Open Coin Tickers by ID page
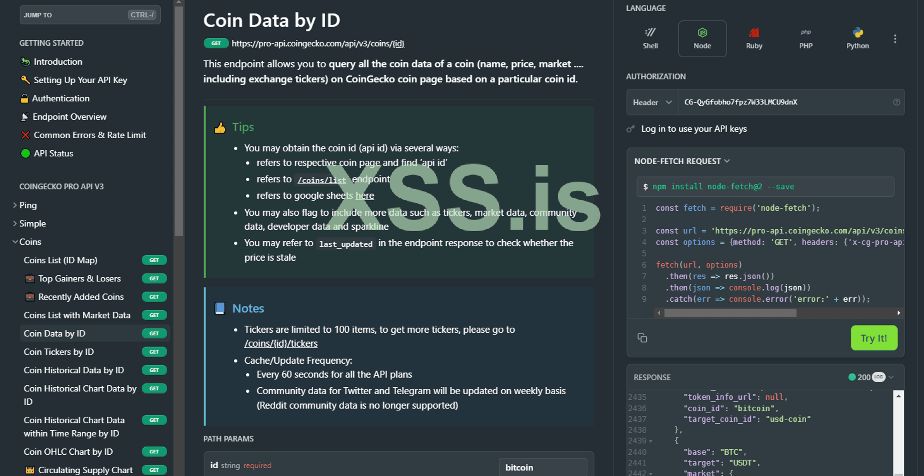Image resolution: width=924 pixels, height=476 pixels. 59,352
